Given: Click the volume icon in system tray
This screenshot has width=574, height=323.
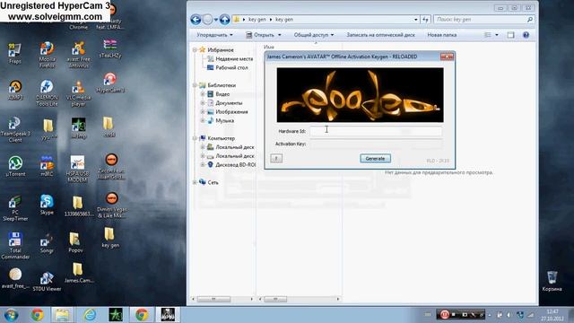Looking at the screenshot, I should [x=509, y=315].
